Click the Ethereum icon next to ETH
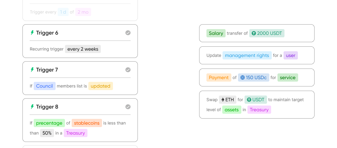The width and height of the screenshot is (337, 148). click(223, 99)
